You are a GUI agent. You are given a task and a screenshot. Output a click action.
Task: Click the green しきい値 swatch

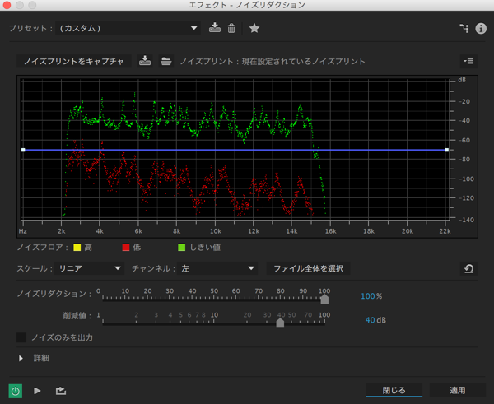[x=181, y=248]
